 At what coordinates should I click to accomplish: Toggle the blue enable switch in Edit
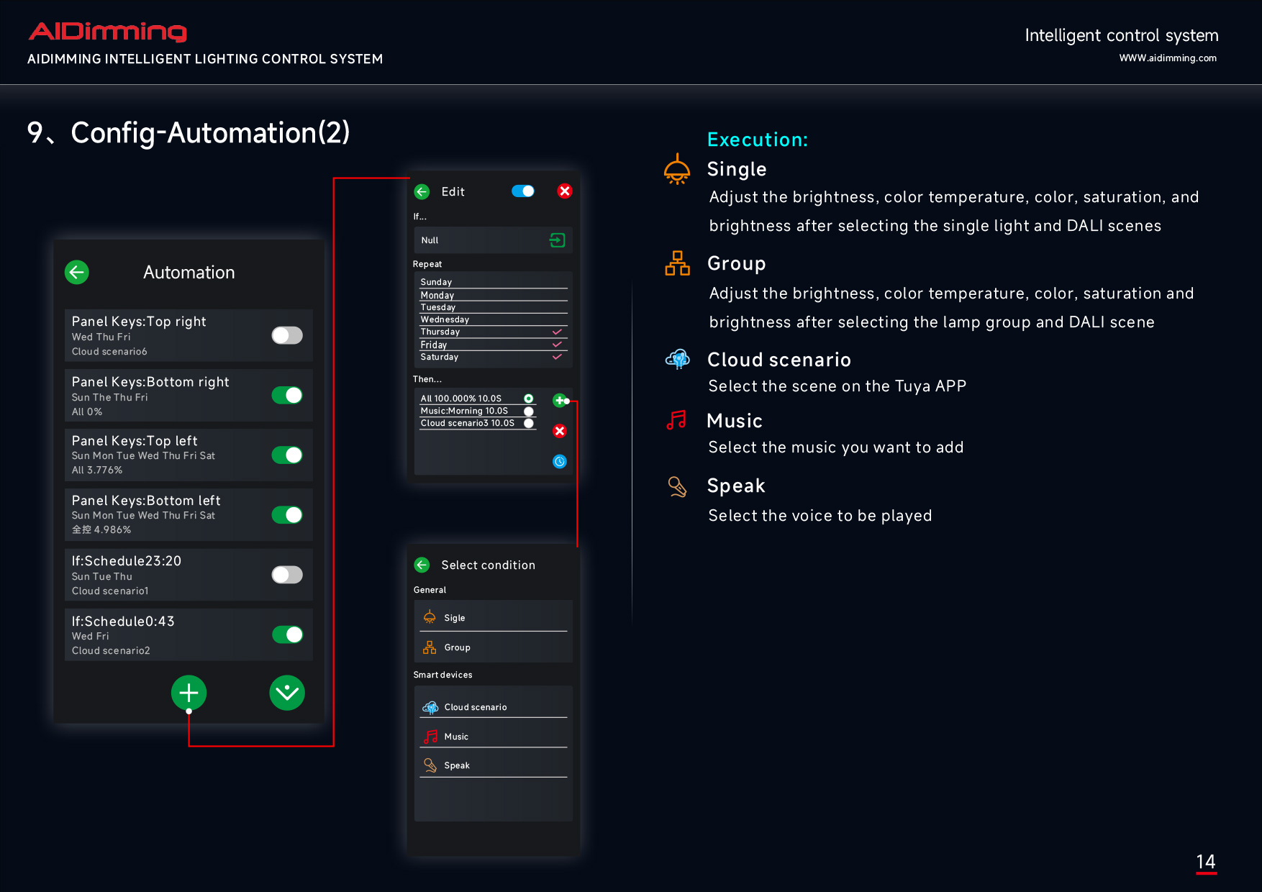(x=523, y=191)
